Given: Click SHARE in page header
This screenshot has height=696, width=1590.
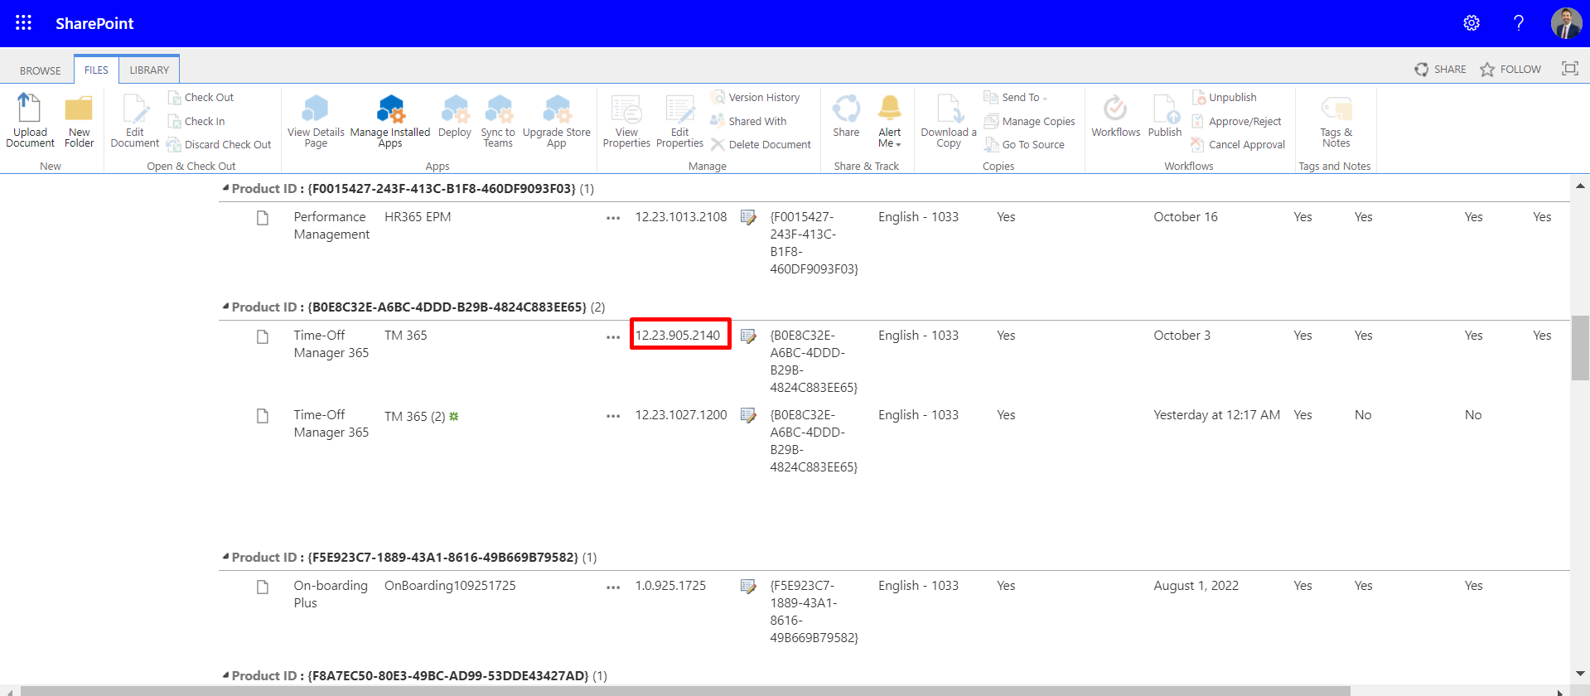Looking at the screenshot, I should click(x=1441, y=69).
